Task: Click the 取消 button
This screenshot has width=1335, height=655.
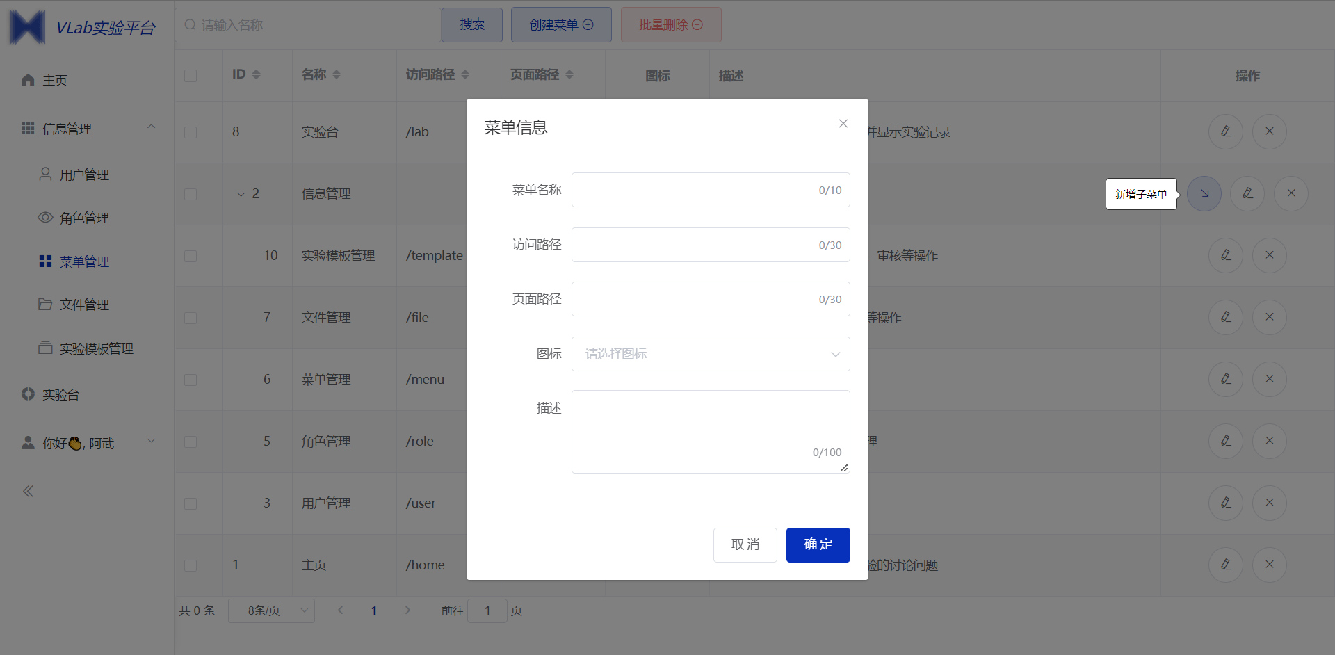Action: pyautogui.click(x=745, y=544)
